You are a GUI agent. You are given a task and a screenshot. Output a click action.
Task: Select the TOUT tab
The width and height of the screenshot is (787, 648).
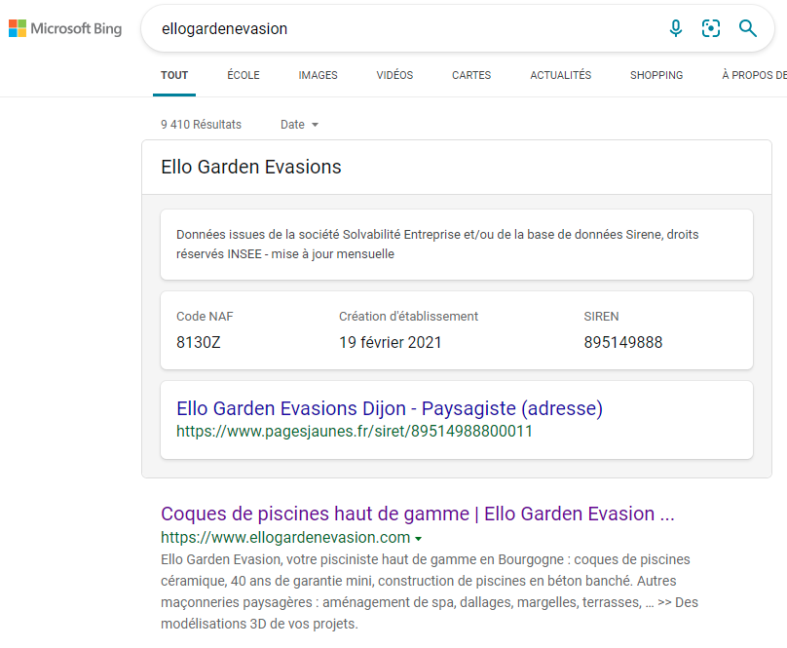pos(174,75)
